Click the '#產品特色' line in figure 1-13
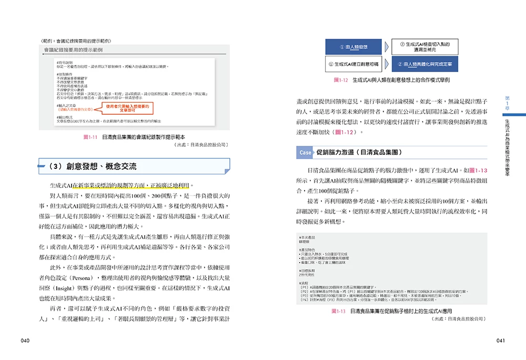This screenshot has height=360, width=526. tap(307, 250)
